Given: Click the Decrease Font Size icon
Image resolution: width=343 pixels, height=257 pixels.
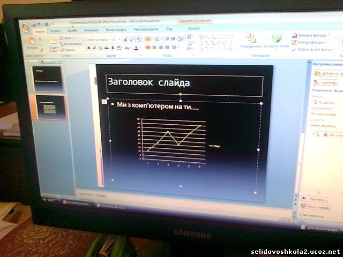Looking at the screenshot, I should pos(131,40).
